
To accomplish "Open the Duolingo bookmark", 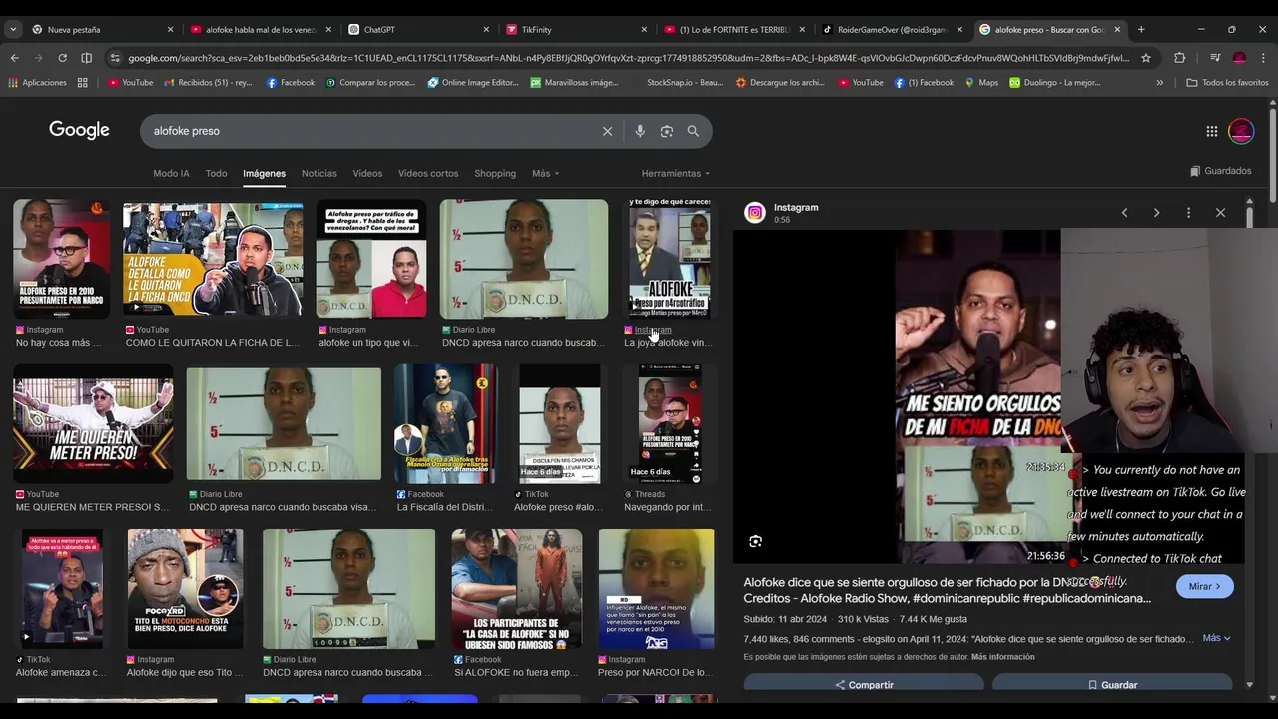I will pos(1054,83).
